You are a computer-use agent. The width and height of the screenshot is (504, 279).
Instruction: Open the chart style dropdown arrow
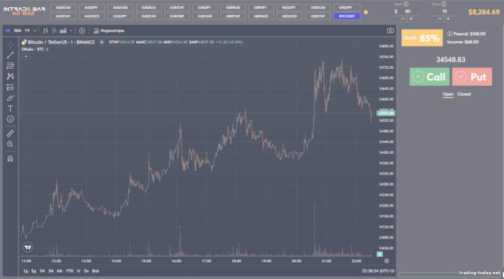(x=71, y=31)
